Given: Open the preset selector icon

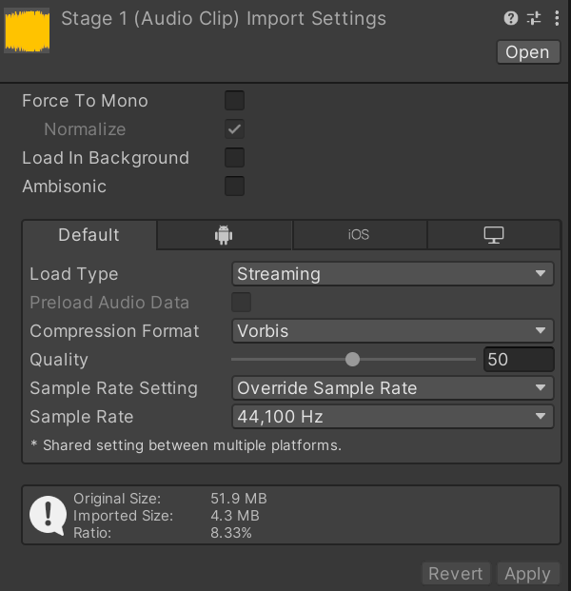Looking at the screenshot, I should pyautogui.click(x=534, y=18).
